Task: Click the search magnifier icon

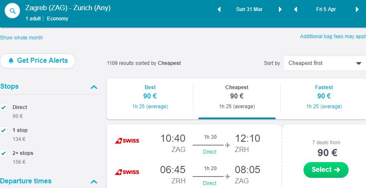Action: (x=13, y=11)
